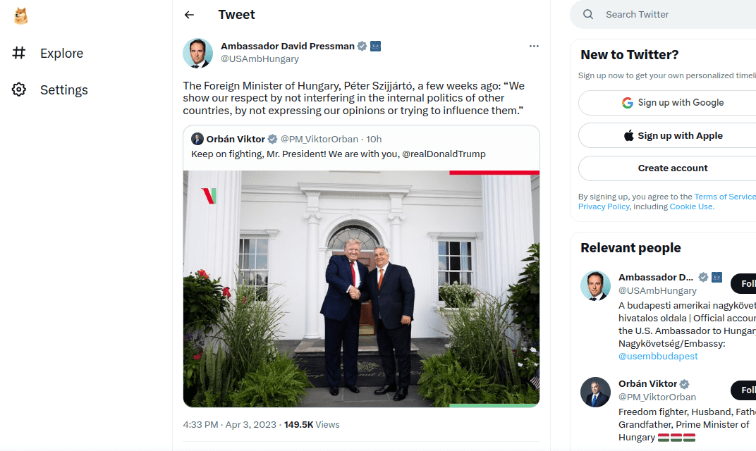756x451 pixels.
Task: Click the Create account button
Action: coord(673,168)
